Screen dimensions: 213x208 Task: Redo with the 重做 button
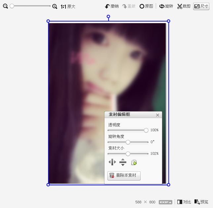(129, 6)
